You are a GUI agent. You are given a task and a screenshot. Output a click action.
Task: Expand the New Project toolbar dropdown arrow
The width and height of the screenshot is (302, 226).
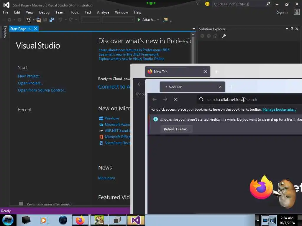point(34,20)
